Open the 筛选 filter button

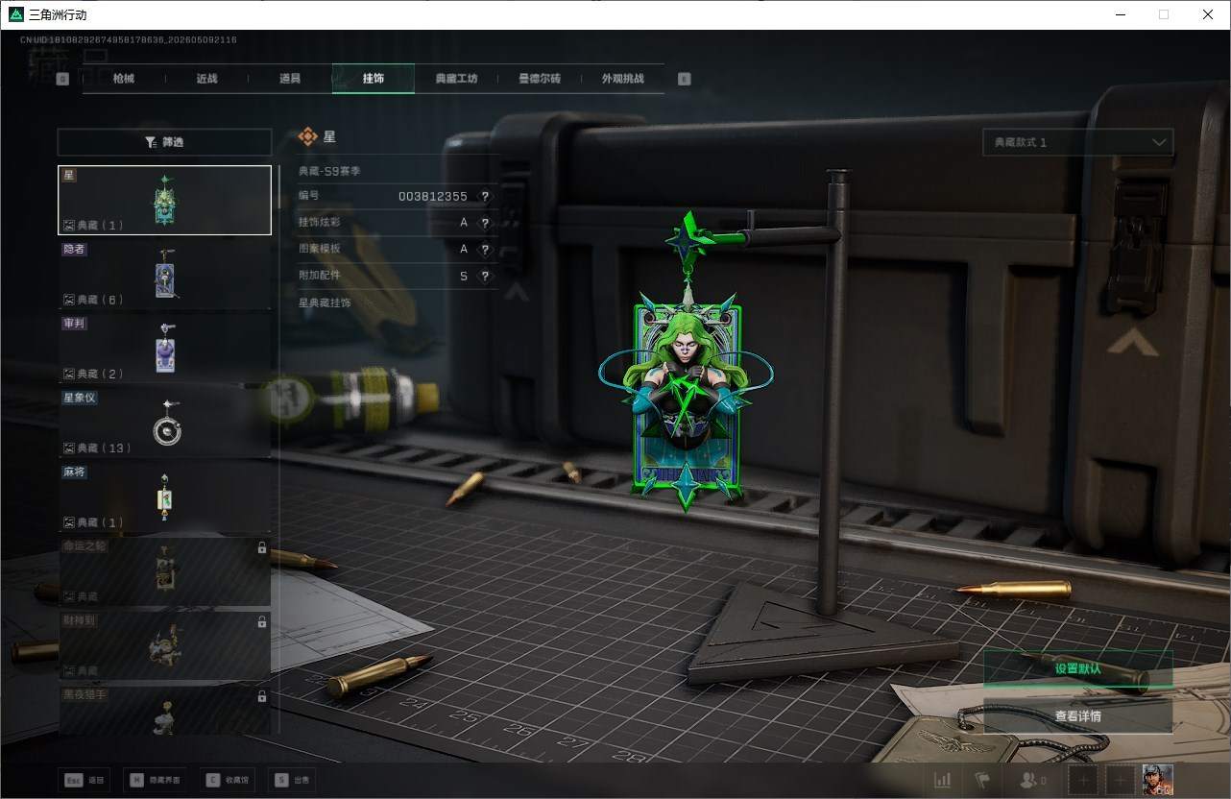pyautogui.click(x=164, y=142)
